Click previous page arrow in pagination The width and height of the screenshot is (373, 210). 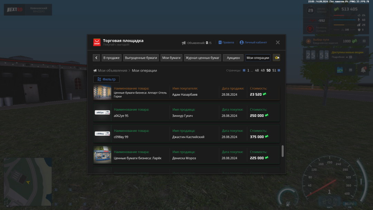244,70
